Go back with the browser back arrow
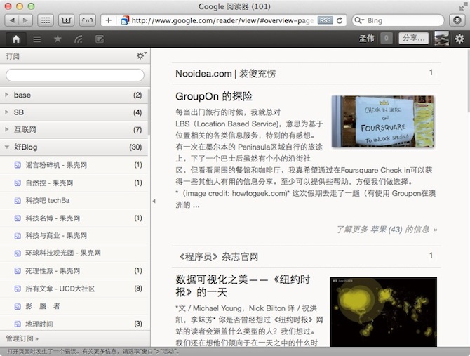Image resolution: width=470 pixels, height=356 pixels. pos(13,20)
